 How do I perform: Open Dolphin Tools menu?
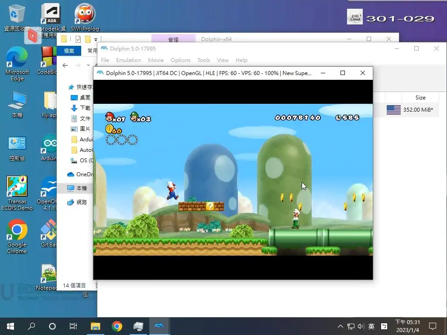click(203, 60)
